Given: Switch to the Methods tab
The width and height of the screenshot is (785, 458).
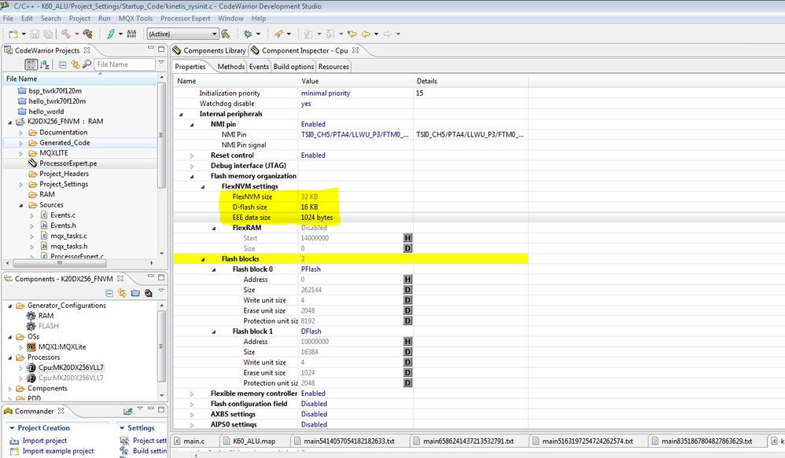Looking at the screenshot, I should tap(230, 67).
